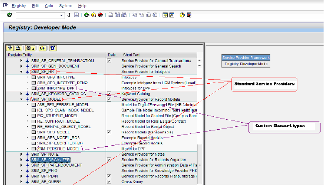This screenshot has width=324, height=186.
Task: Click the yellow Help question mark icon
Action: (x=182, y=15)
